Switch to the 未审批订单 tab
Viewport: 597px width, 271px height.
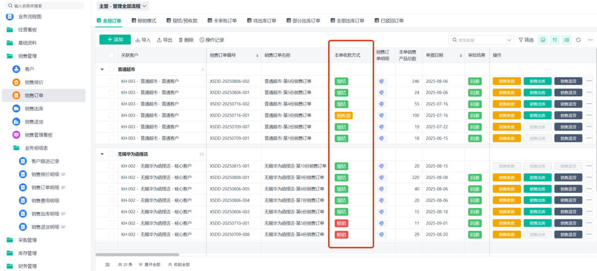click(222, 21)
